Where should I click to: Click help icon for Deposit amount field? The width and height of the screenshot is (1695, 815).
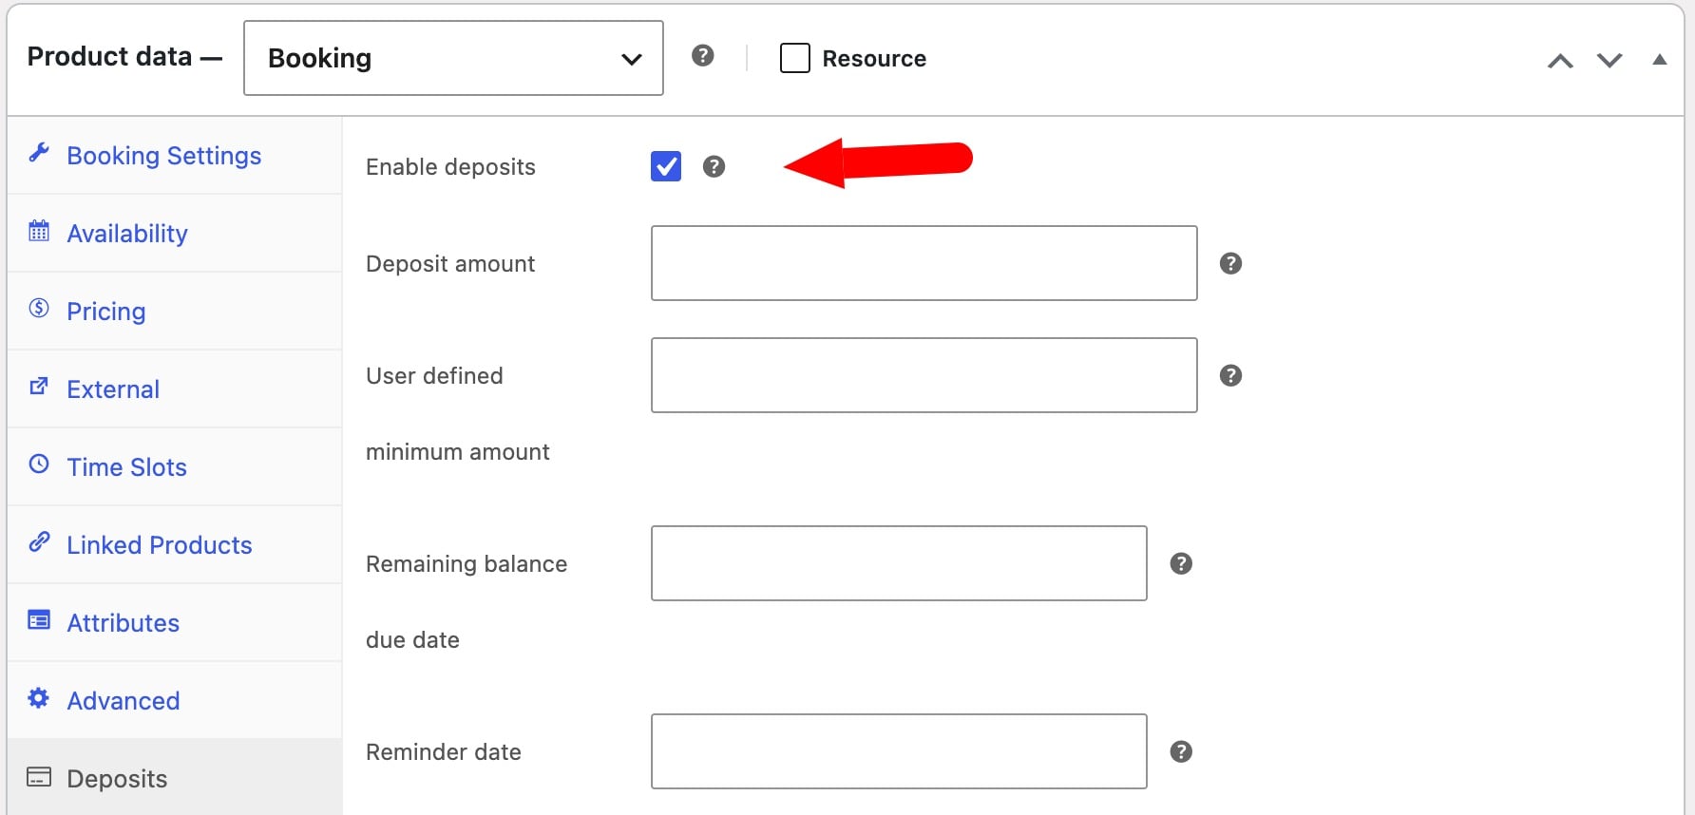point(1230,263)
